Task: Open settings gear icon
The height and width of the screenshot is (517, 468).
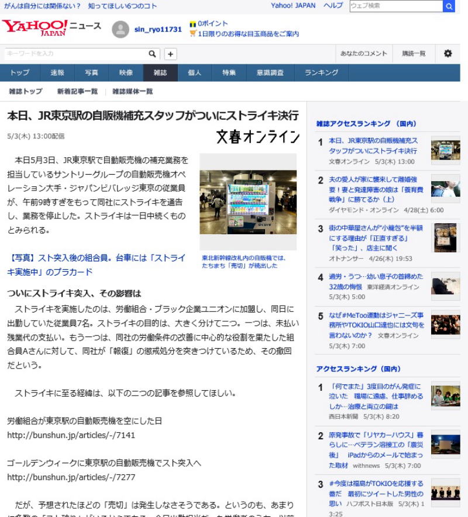Action: 448,53
